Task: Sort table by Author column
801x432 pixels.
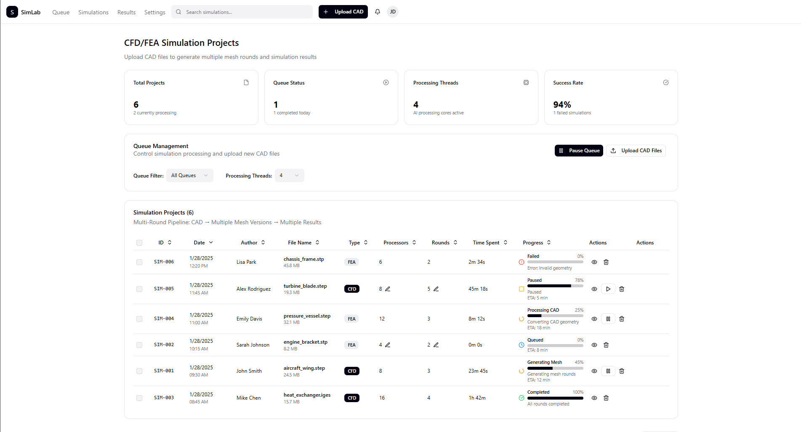Action: (253, 243)
